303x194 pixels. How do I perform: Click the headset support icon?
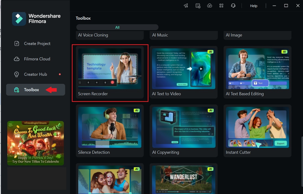(x=233, y=6)
